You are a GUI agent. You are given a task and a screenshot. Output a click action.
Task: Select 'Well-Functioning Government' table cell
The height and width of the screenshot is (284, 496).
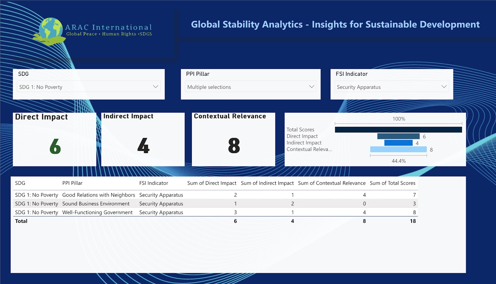click(x=97, y=212)
